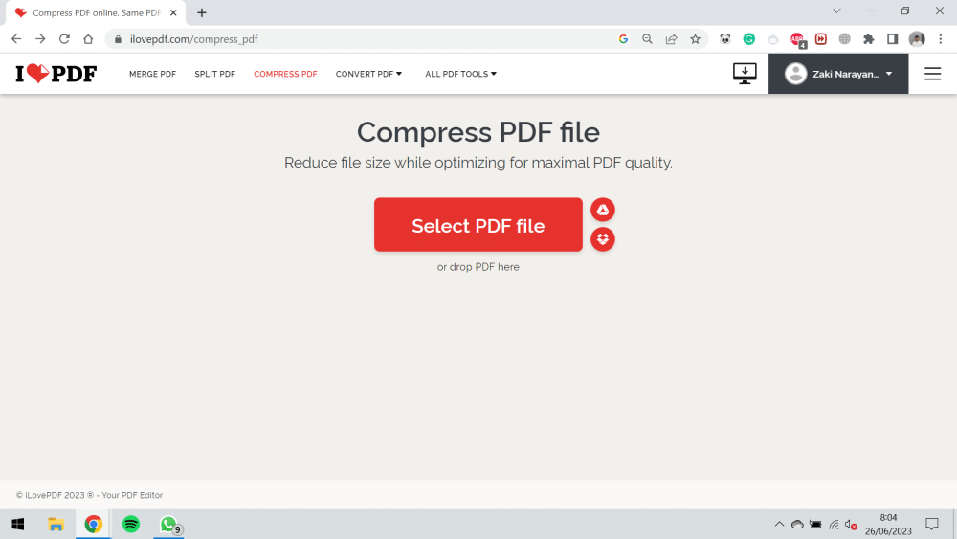Image resolution: width=957 pixels, height=539 pixels.
Task: Open Chrome's three-dot menu
Action: pyautogui.click(x=941, y=39)
